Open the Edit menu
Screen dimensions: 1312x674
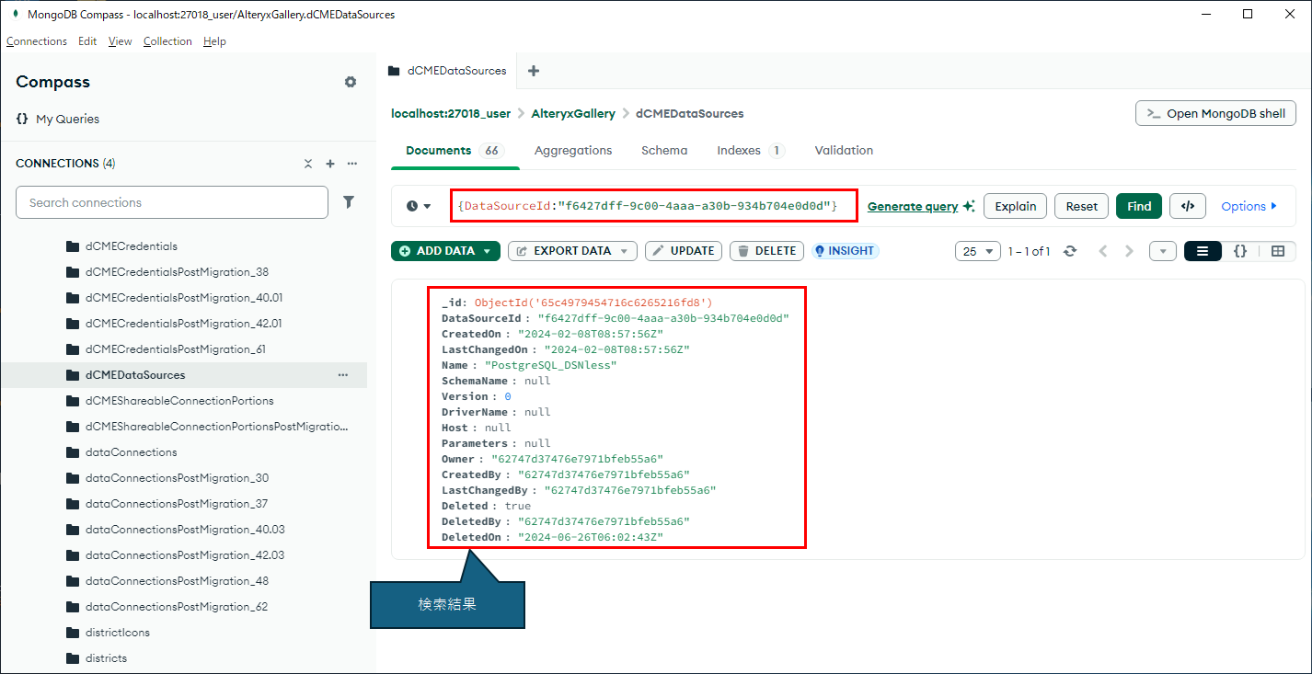pos(87,41)
